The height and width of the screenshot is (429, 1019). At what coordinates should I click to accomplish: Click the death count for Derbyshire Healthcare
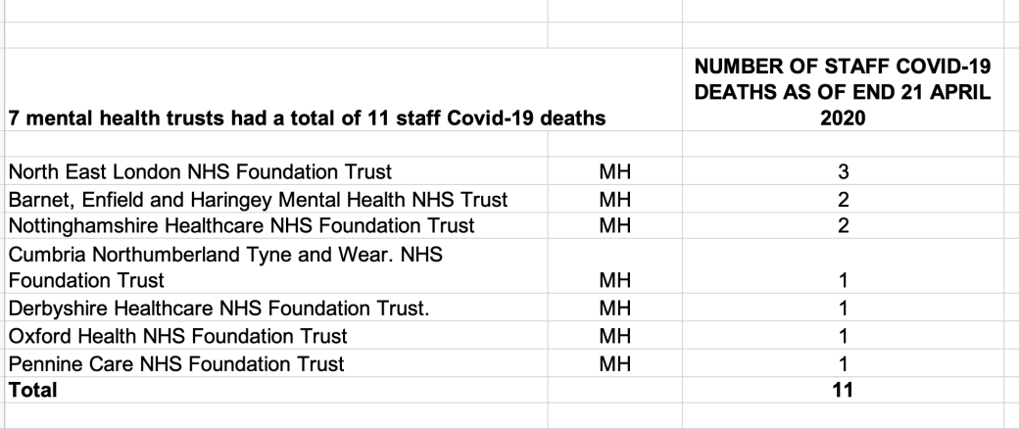point(843,310)
